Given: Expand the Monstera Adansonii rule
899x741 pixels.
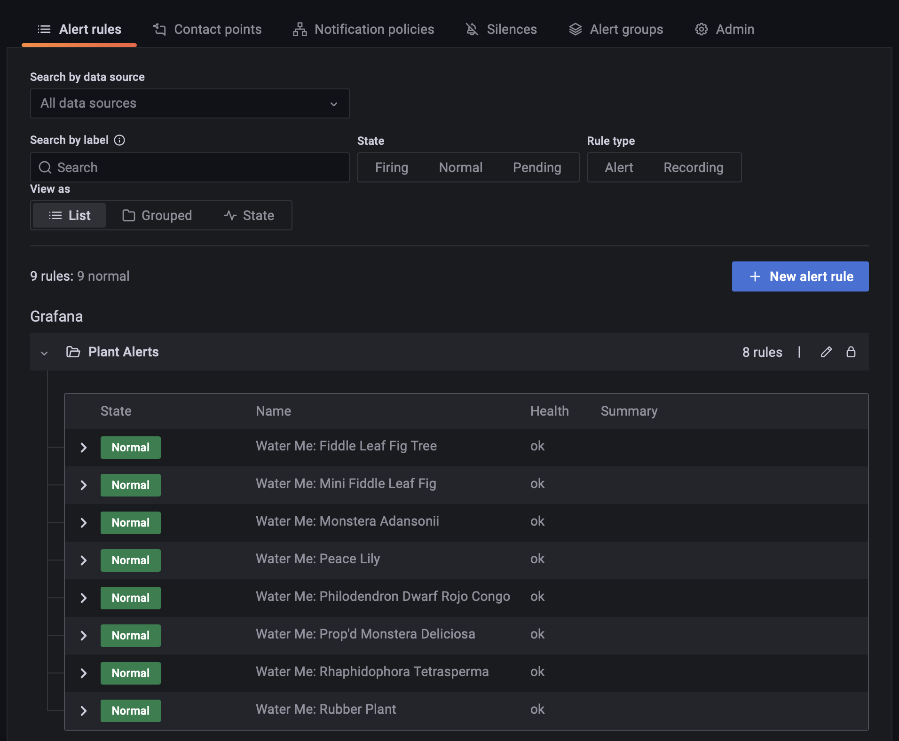Looking at the screenshot, I should tap(84, 523).
